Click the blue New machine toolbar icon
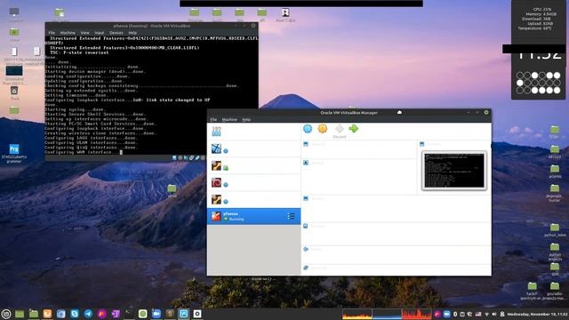Viewport: 569px width, 320px height. click(x=308, y=128)
